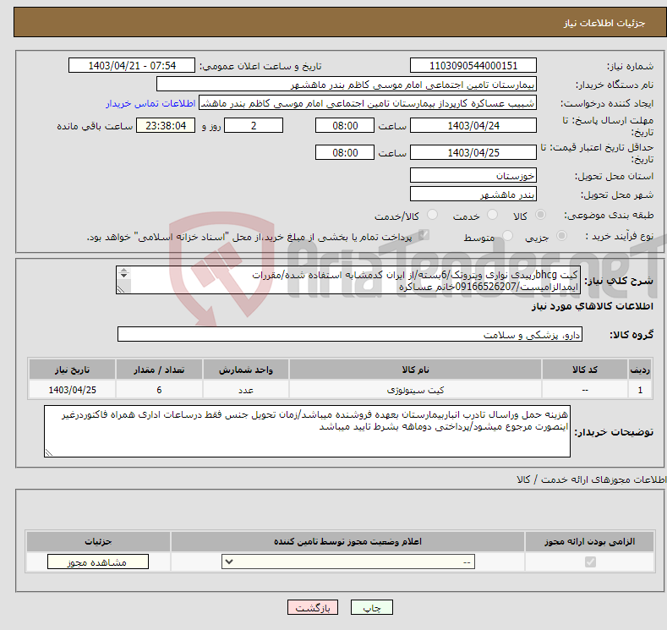Click the ردیف column header

point(640,370)
